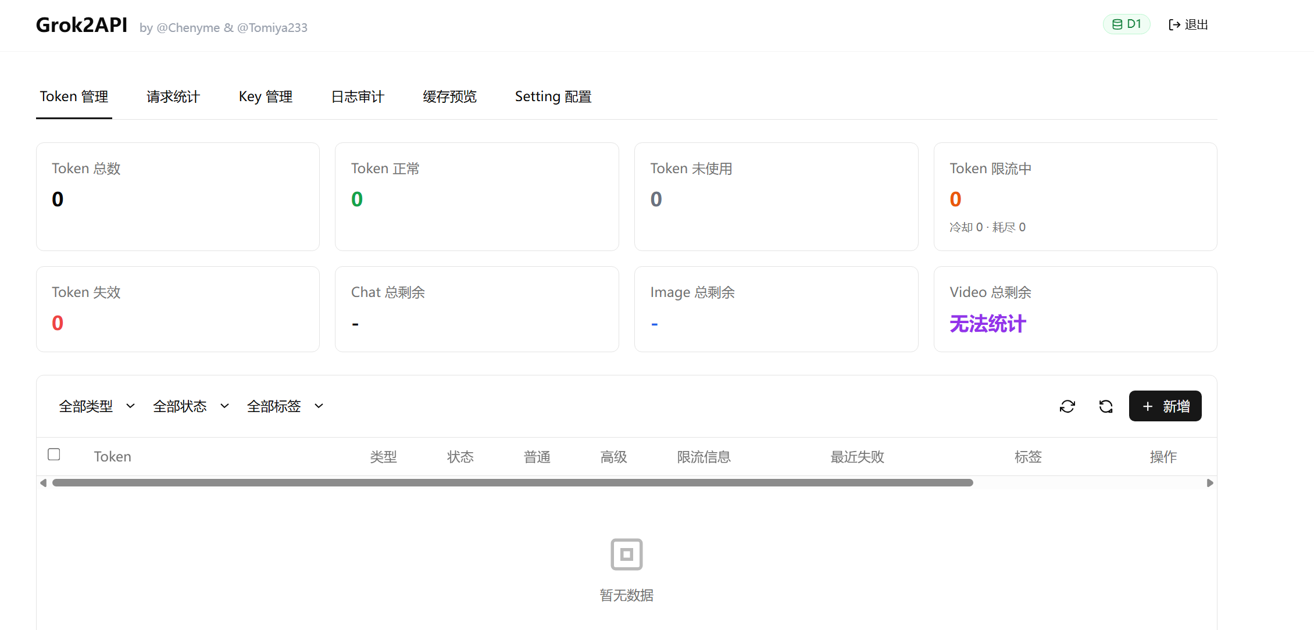Click the 普通 column header
The height and width of the screenshot is (630, 1314).
click(x=537, y=457)
